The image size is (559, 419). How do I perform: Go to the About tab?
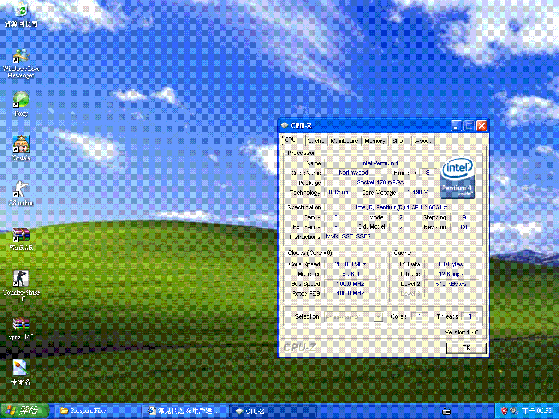pyautogui.click(x=423, y=141)
